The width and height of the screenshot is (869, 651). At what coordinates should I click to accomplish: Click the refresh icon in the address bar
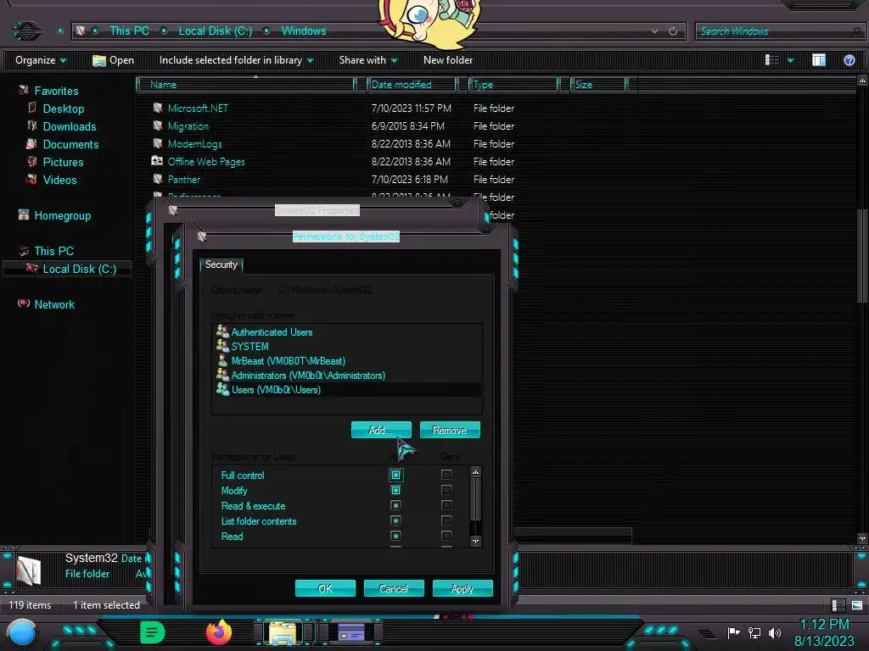(673, 31)
